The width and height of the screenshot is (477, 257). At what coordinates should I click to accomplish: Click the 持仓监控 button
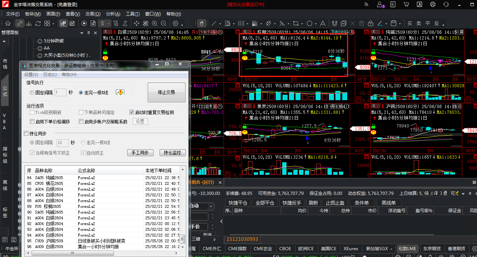[x=173, y=153]
